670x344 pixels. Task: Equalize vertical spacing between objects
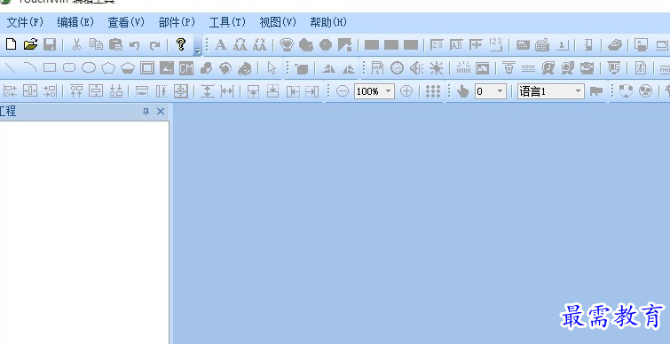pos(208,91)
